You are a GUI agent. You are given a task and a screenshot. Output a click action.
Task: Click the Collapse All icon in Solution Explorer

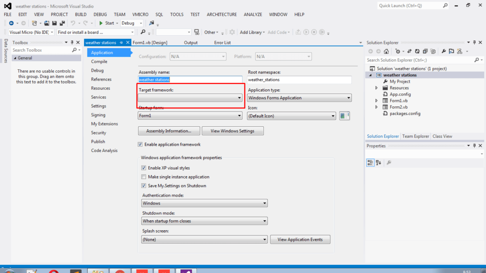(425, 51)
